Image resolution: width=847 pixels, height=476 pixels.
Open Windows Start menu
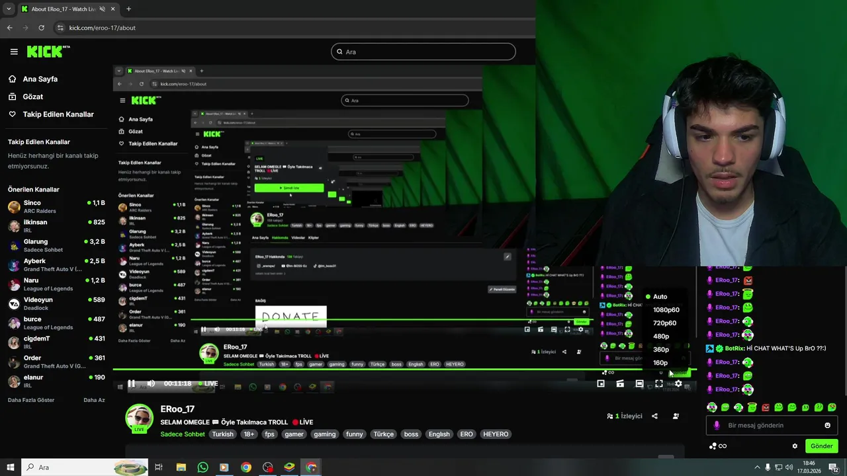click(10, 467)
